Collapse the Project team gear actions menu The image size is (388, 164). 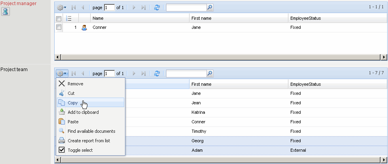pos(61,74)
